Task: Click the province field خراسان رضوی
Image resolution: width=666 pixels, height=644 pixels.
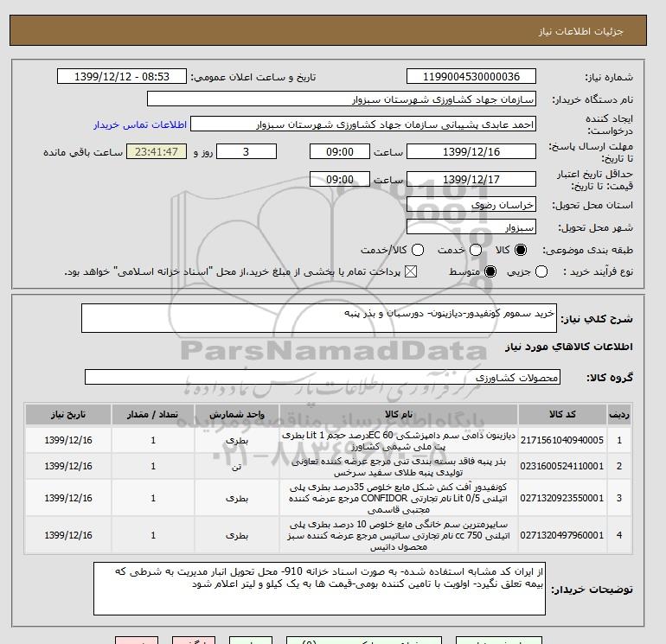Action: 471,205
